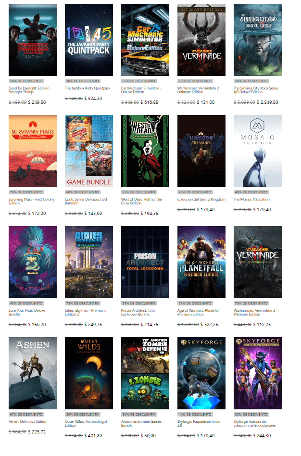Click The Mosaic 1% Edition cover
The image size is (301, 456).
click(258, 151)
